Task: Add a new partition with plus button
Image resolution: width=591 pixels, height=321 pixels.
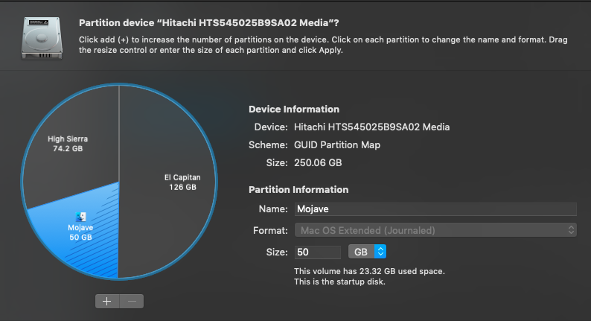Action: pos(107,301)
